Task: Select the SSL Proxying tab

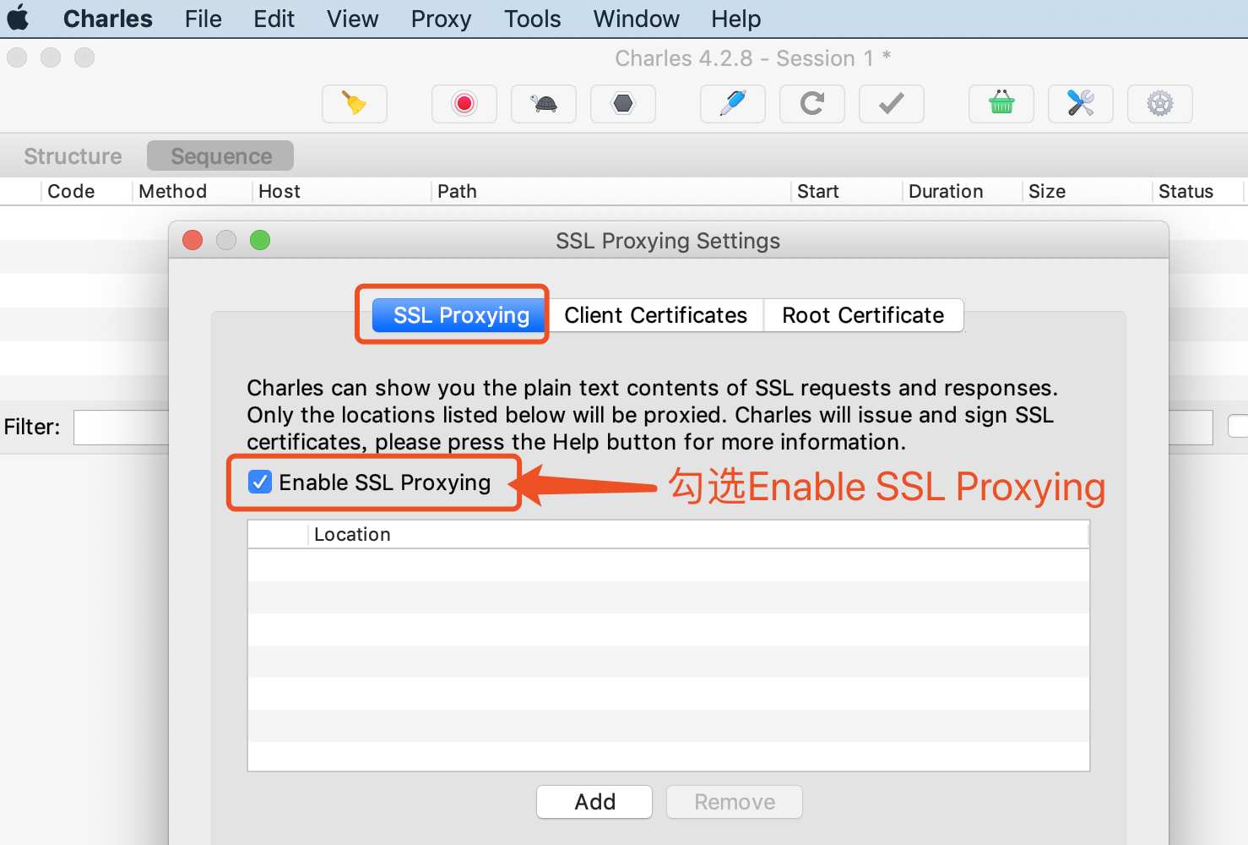Action: 461,315
